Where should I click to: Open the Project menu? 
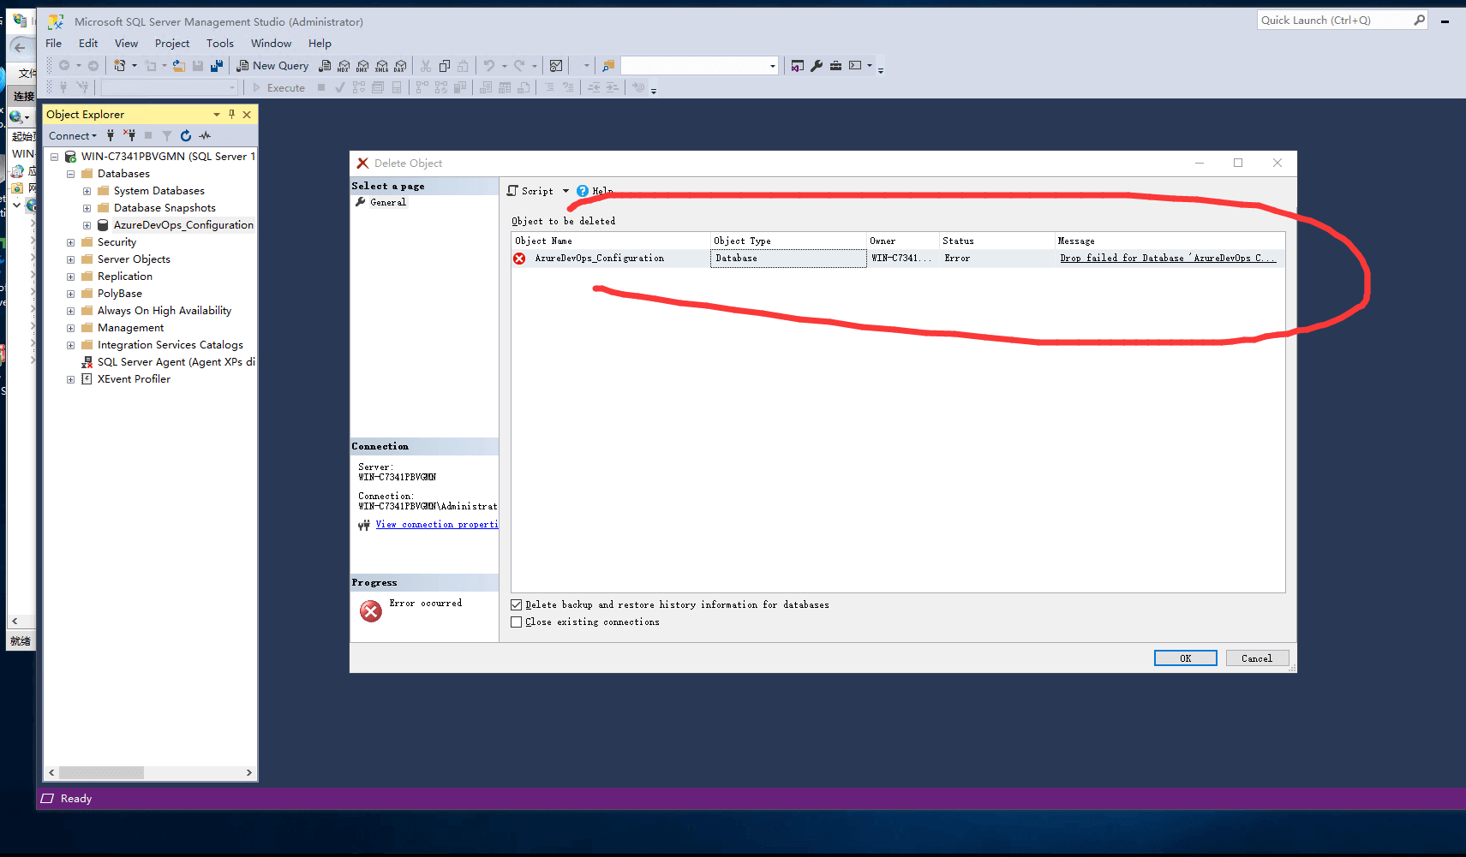(x=171, y=44)
